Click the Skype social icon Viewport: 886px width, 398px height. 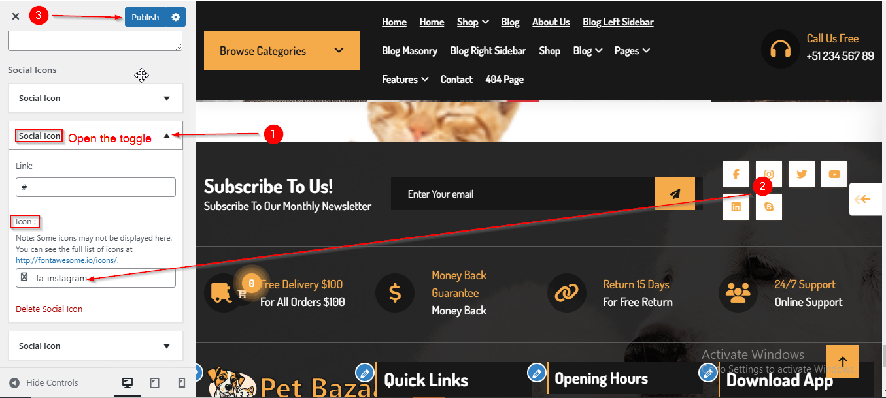point(769,207)
